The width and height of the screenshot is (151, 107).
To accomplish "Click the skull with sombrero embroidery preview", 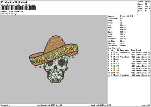I will (x=54, y=59).
